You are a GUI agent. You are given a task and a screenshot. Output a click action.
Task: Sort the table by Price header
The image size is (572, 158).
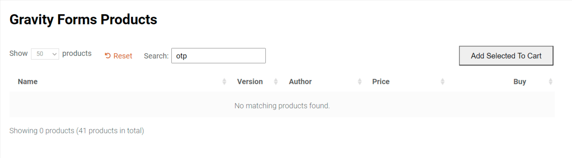[x=381, y=81]
